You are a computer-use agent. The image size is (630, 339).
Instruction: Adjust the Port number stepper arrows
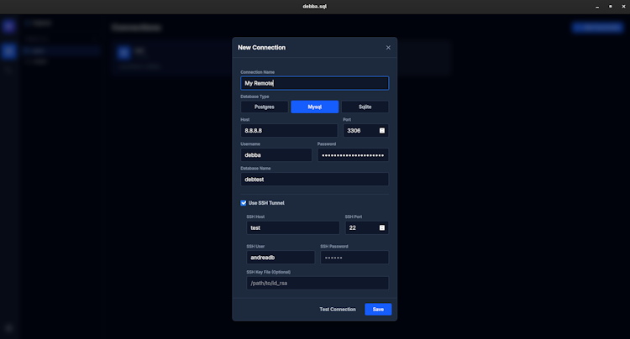pos(382,130)
